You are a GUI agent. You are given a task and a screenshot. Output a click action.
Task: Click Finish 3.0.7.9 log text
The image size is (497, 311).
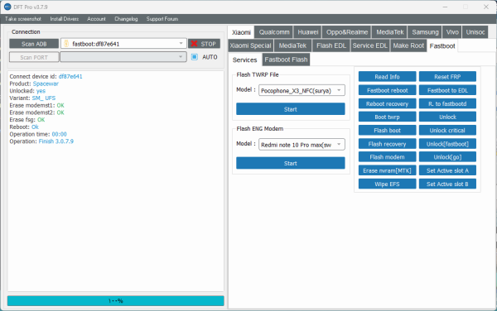(x=56, y=141)
